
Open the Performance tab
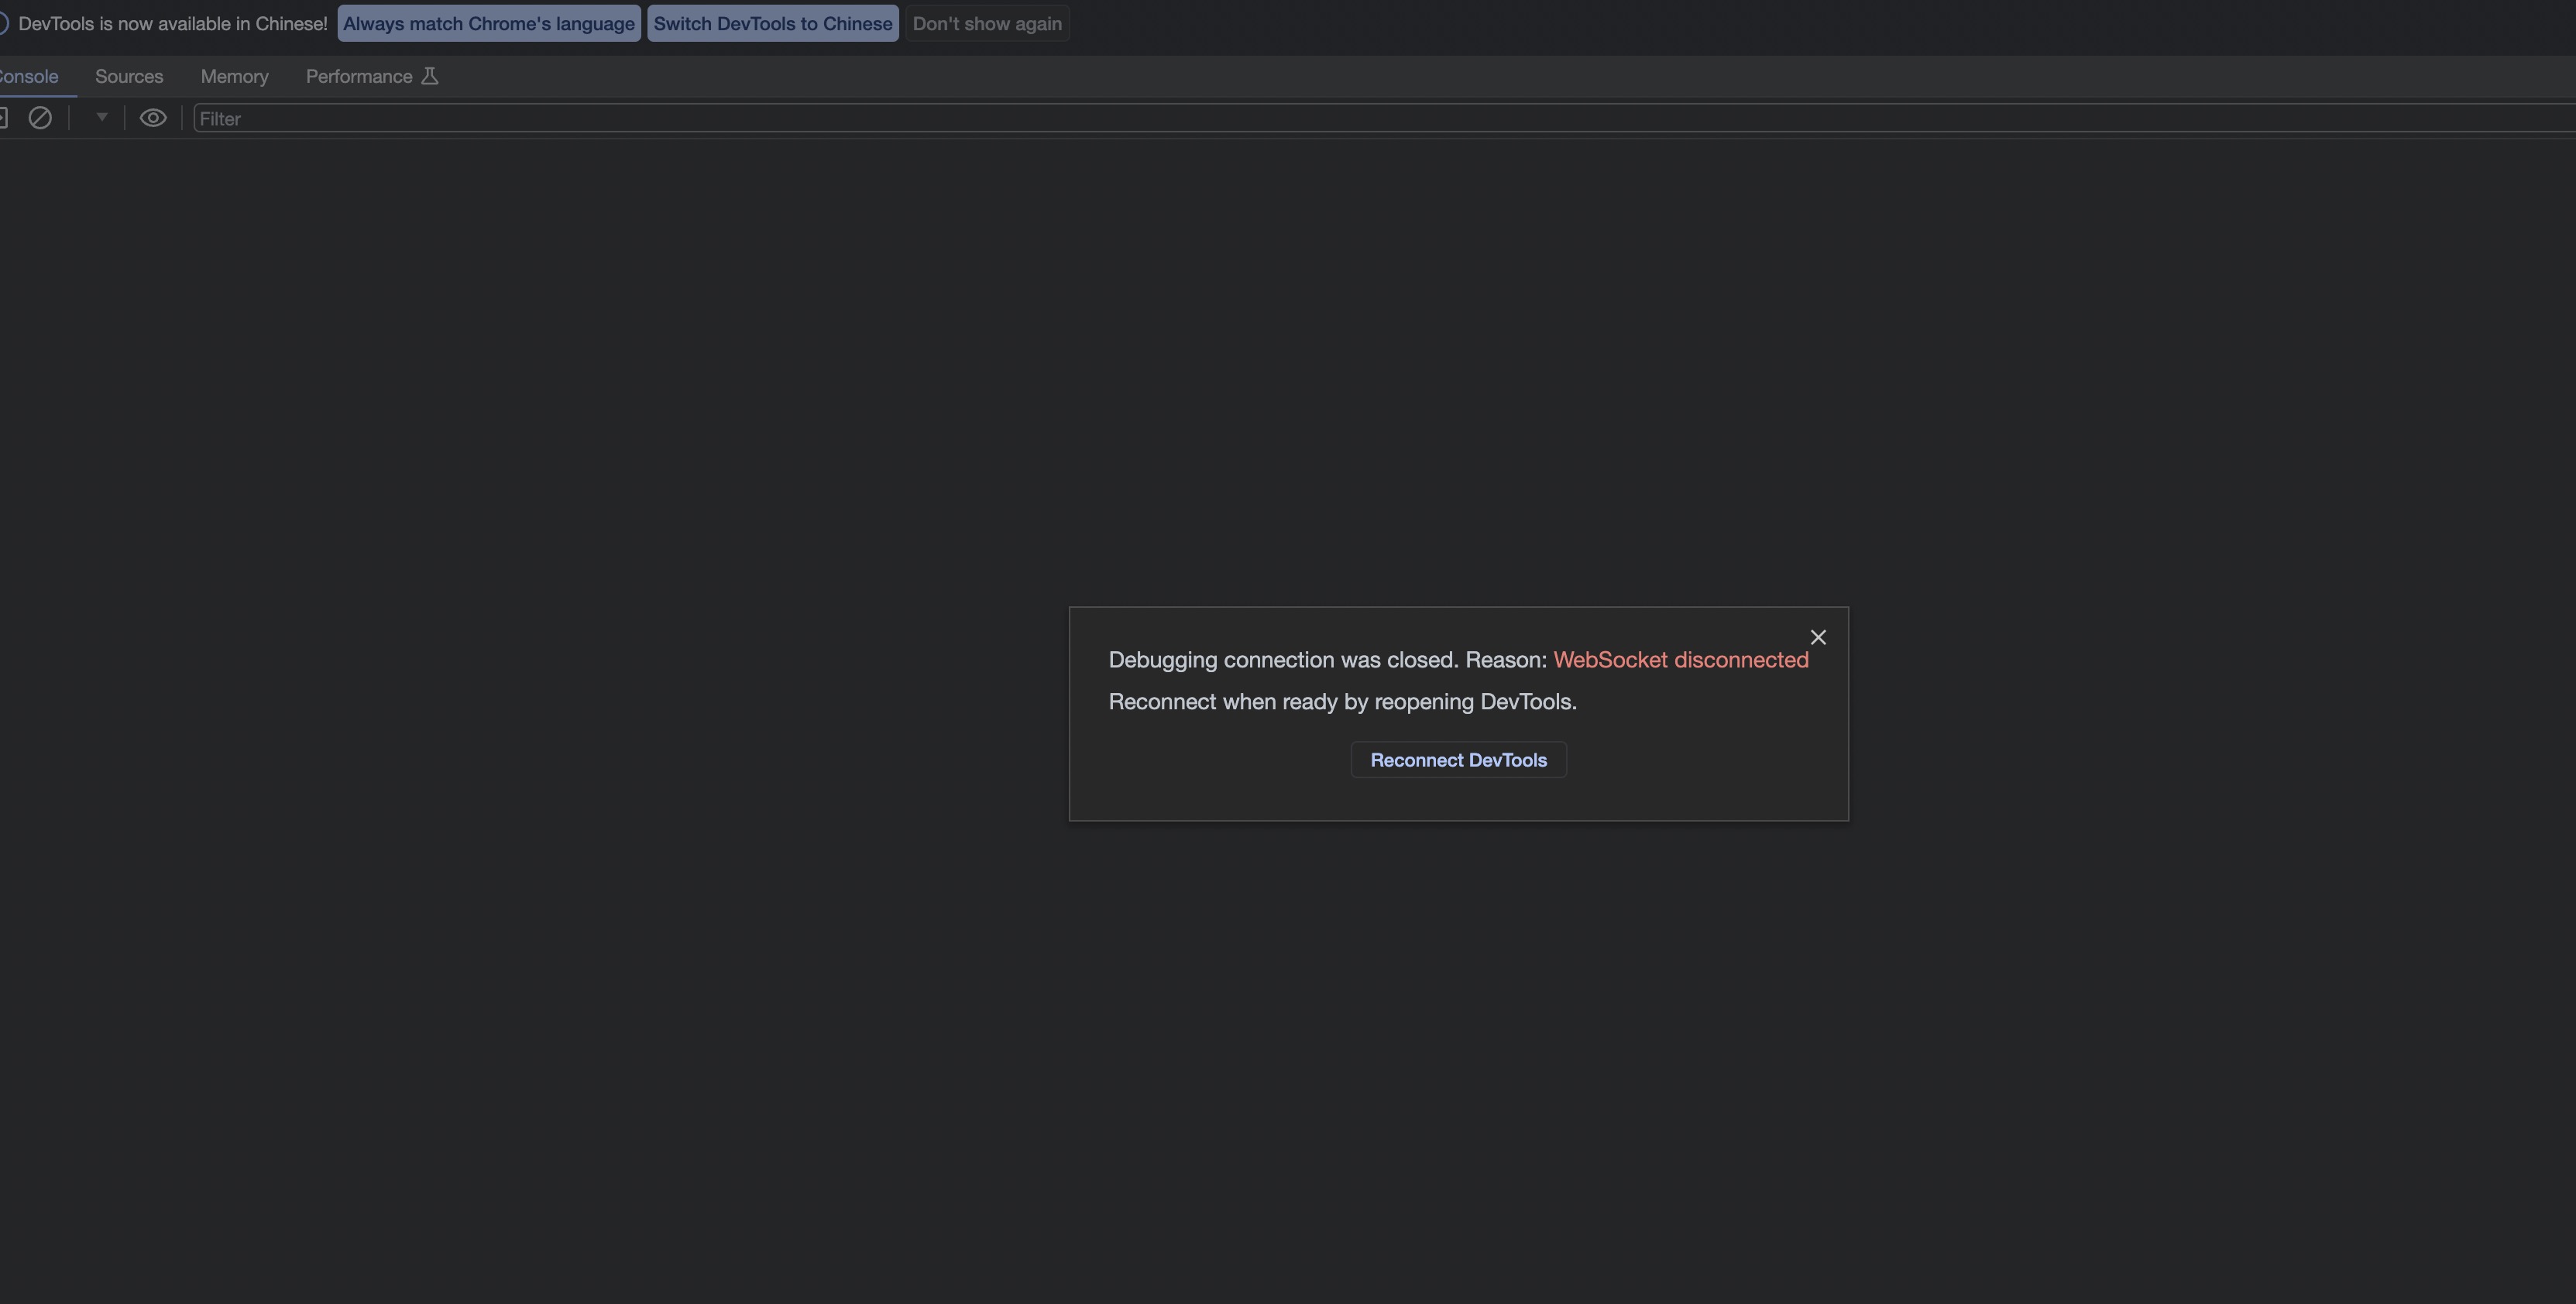point(358,76)
